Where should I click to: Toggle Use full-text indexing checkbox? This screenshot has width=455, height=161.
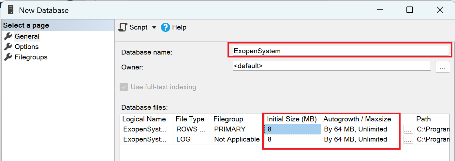(x=124, y=87)
